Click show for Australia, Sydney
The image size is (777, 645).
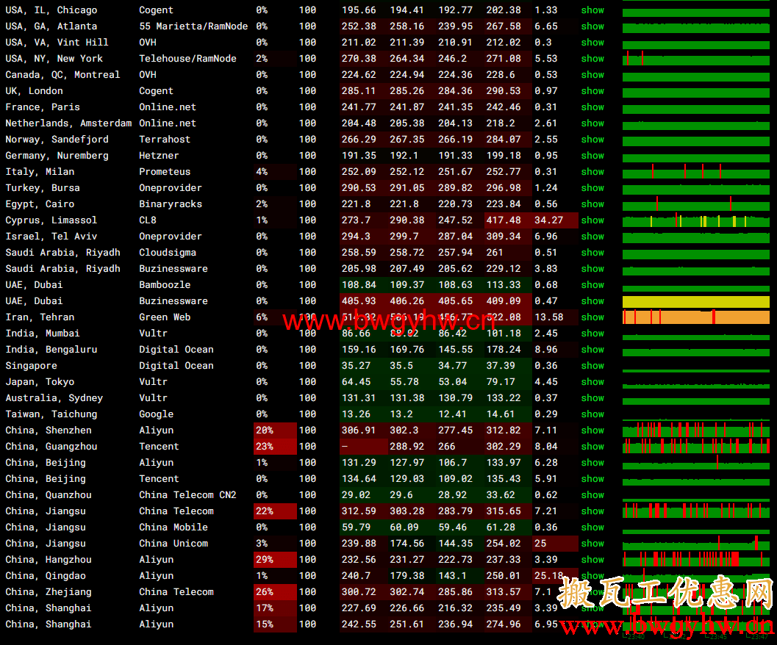click(592, 398)
